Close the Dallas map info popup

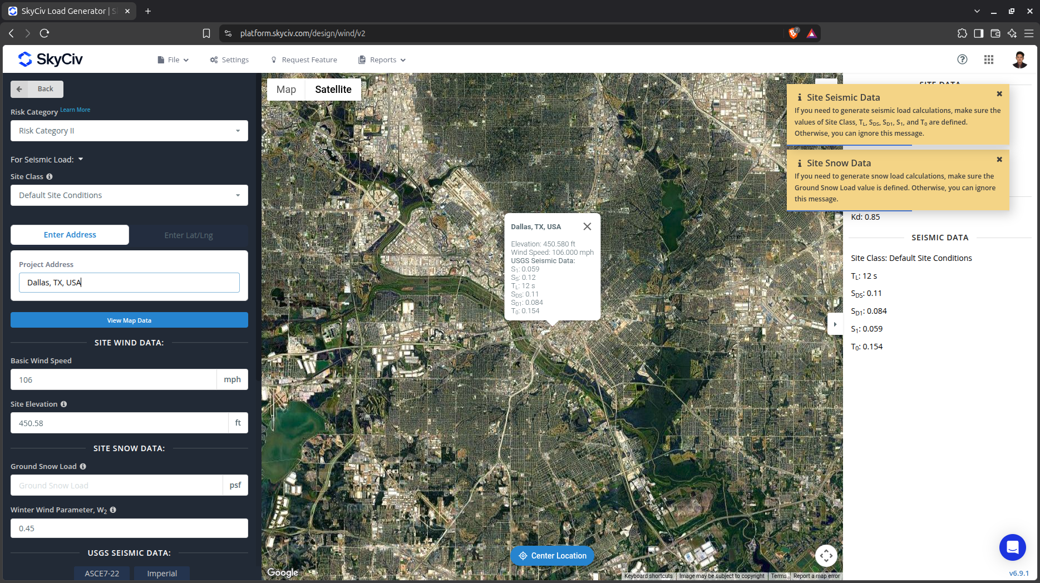(x=587, y=226)
